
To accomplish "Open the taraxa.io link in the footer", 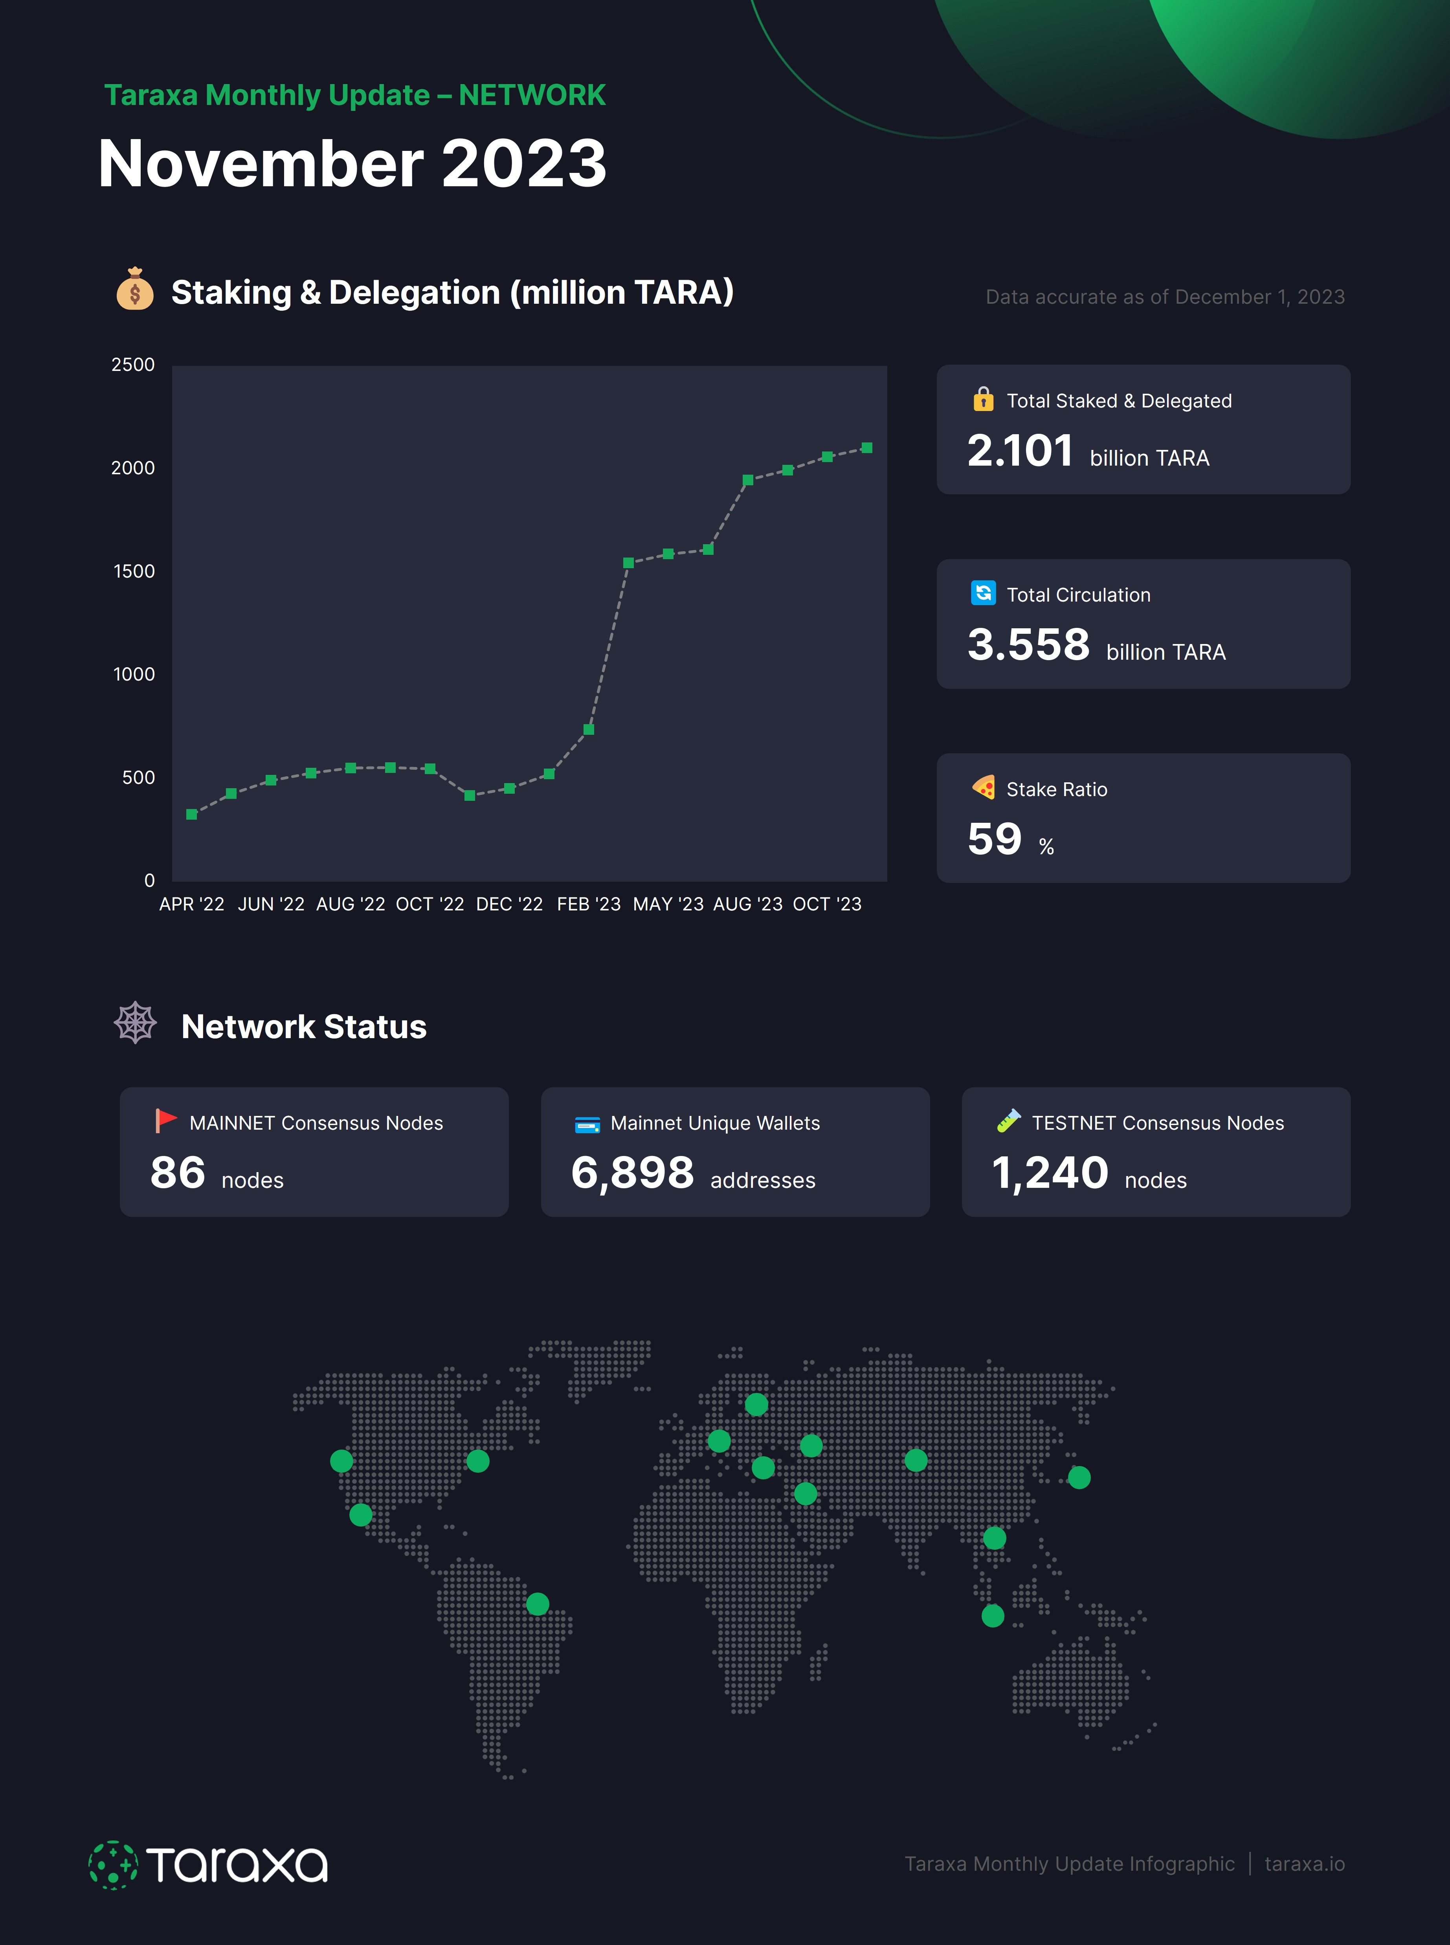I will (x=1304, y=1863).
